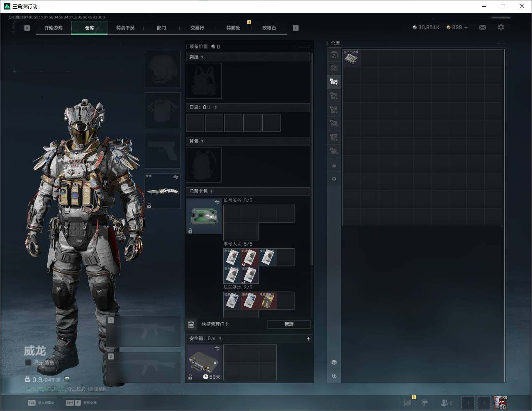The height and width of the screenshot is (411, 532).
Task: Toggle the 显示装备 checkbox
Action: pyautogui.click(x=28, y=363)
